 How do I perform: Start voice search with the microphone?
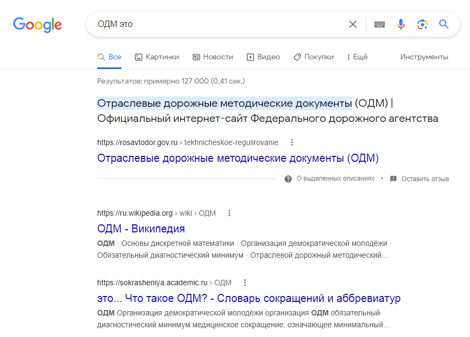[x=400, y=24]
